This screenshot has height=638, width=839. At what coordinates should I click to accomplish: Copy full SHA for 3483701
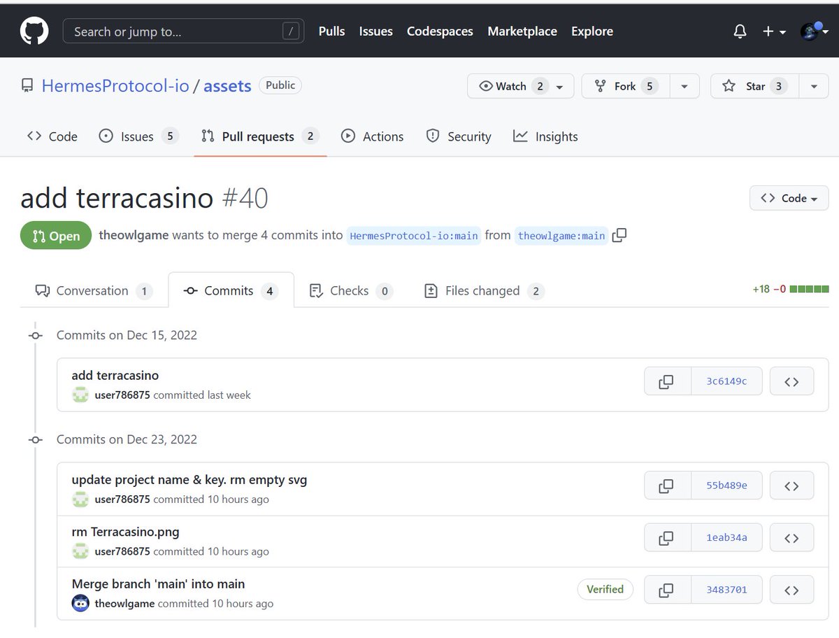coord(667,590)
